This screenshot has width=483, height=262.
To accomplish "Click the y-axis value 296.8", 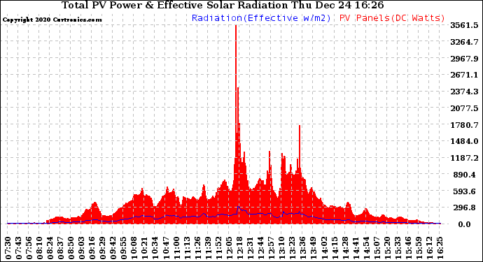I will coord(464,208).
